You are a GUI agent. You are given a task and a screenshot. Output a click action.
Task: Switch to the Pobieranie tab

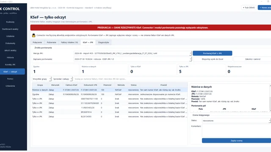tap(52, 42)
